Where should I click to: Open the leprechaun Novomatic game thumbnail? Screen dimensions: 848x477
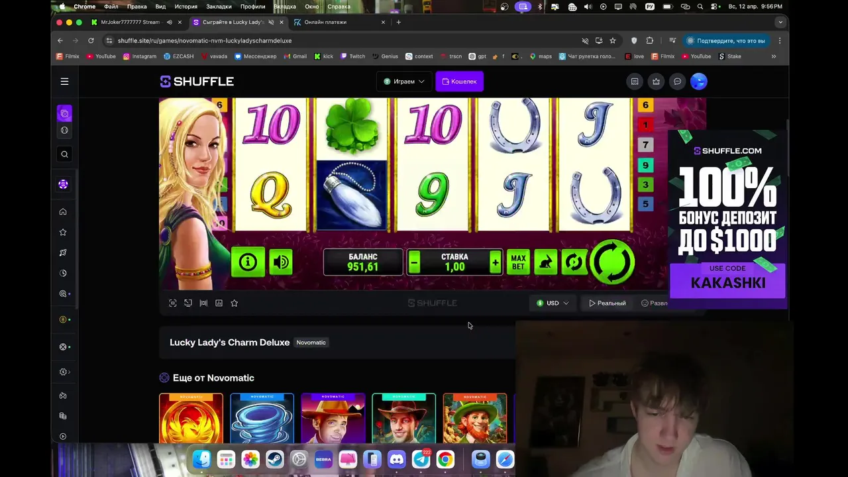click(474, 418)
